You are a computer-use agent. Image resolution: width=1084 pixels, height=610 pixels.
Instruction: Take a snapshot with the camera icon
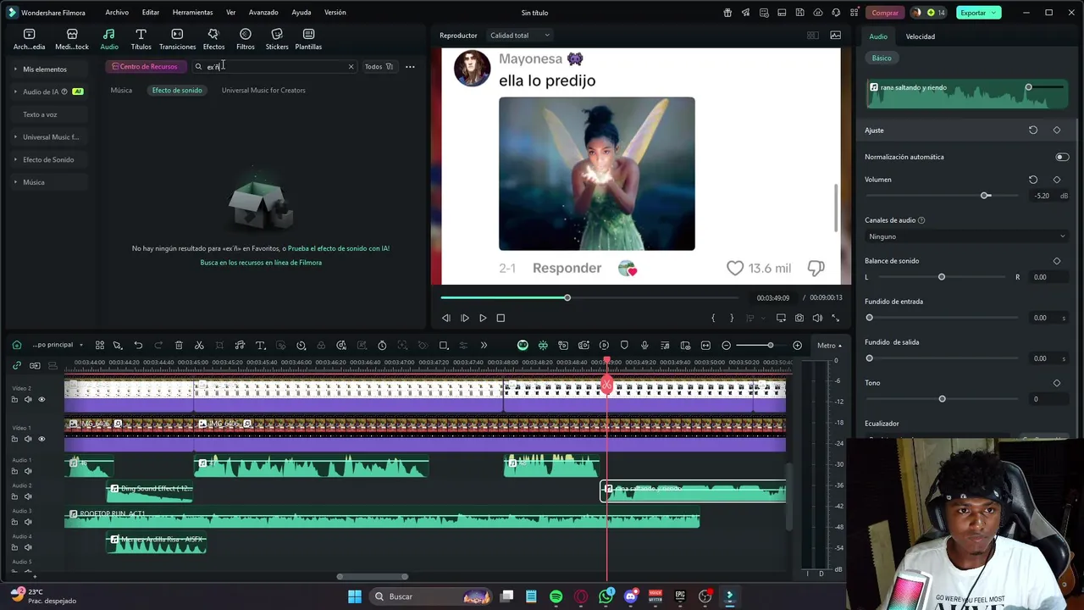pos(799,318)
